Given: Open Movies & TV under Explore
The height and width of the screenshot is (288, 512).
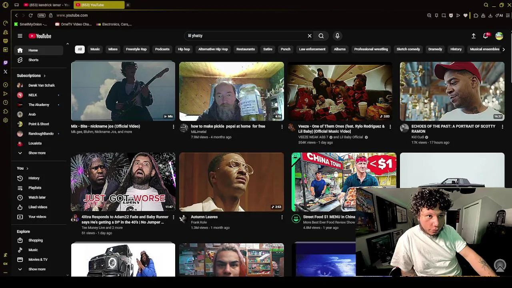Looking at the screenshot, I should point(39,260).
